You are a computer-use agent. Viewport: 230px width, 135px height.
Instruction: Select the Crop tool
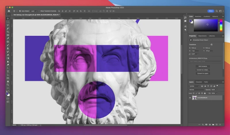pos(8,32)
